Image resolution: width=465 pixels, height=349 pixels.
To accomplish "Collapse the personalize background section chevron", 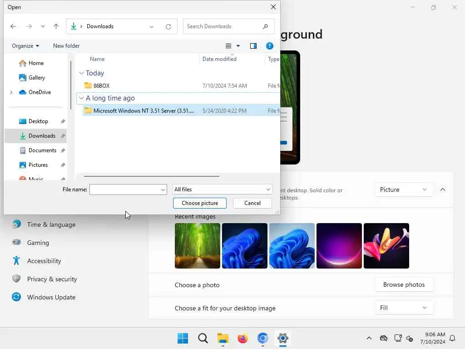I will [x=442, y=189].
